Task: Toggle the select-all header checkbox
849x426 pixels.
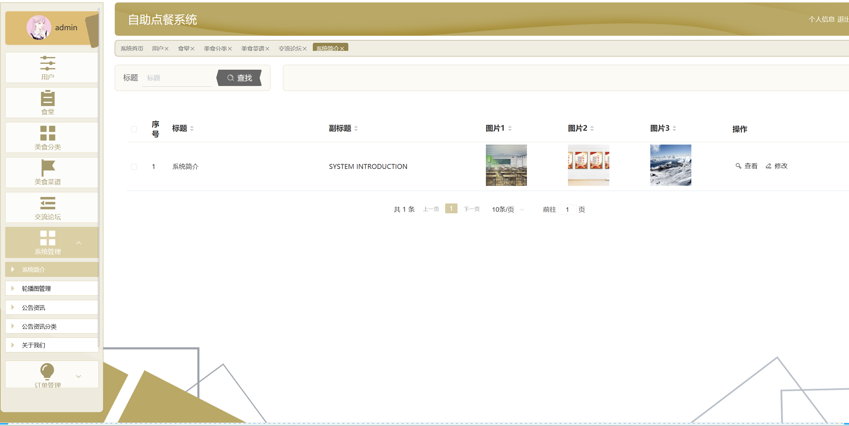Action: [134, 129]
